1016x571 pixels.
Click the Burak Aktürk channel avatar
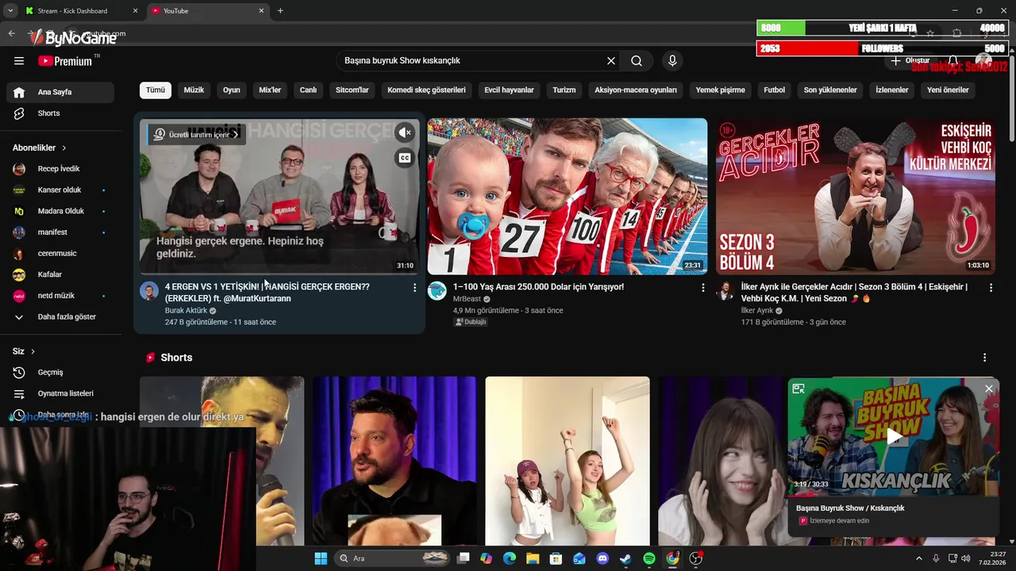pos(149,291)
